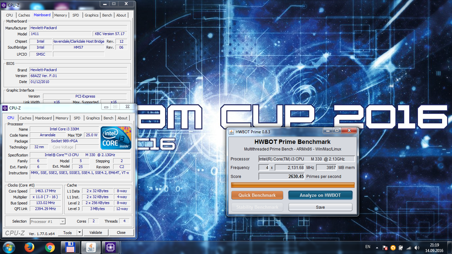Click the HWBOT Prime Processor name field

pyautogui.click(x=307, y=159)
